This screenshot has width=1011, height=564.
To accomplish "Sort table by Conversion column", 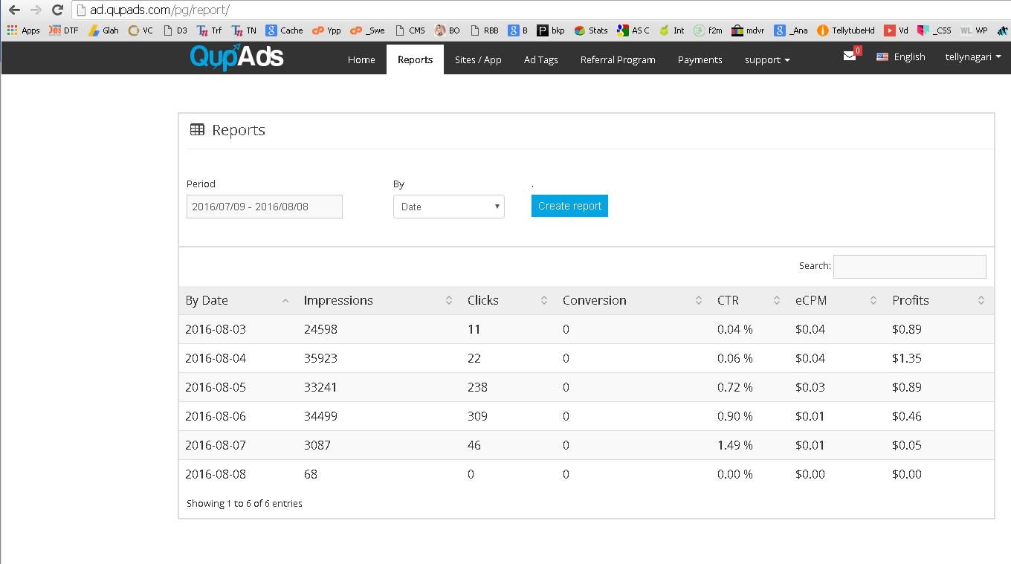I will tap(633, 300).
